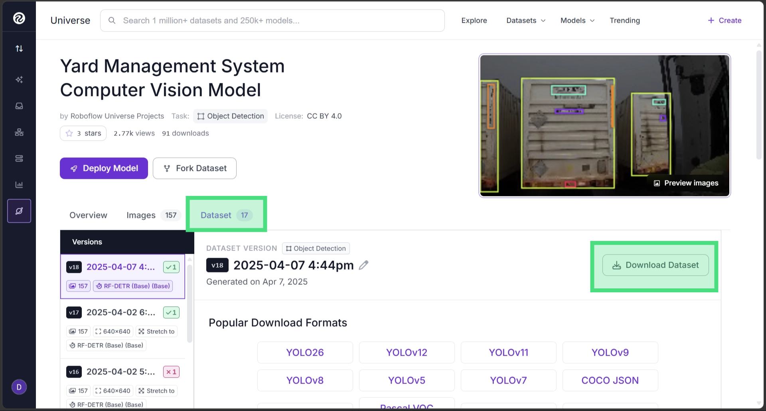The width and height of the screenshot is (766, 411).
Task: Choose the YOLOv8 download format
Action: tap(305, 380)
